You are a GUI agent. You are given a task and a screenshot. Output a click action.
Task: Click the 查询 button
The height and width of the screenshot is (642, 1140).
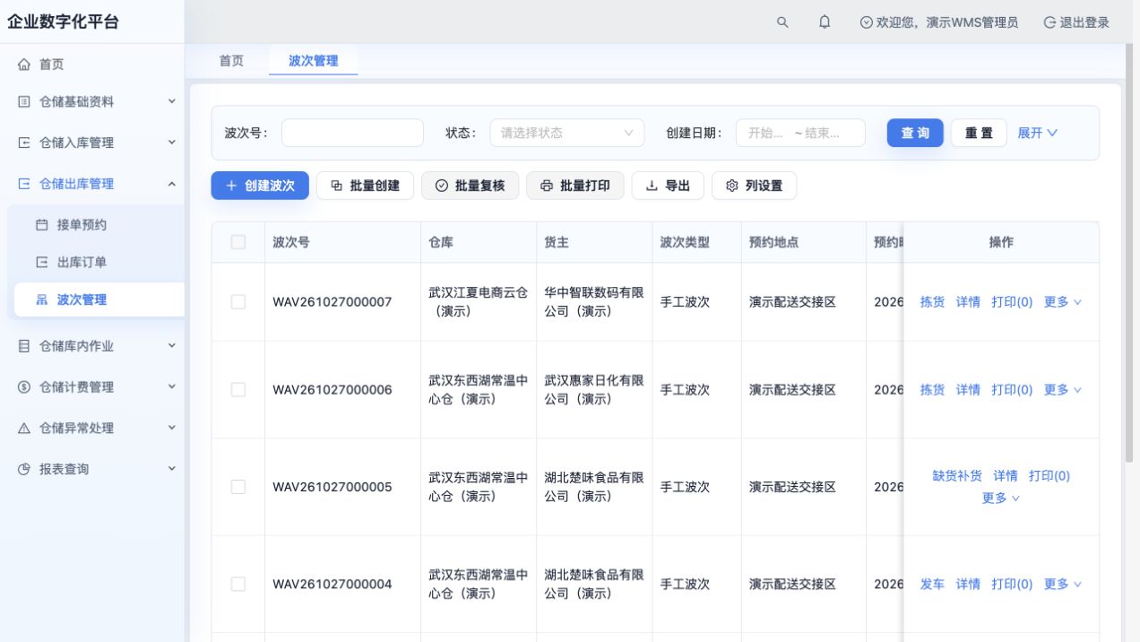915,133
